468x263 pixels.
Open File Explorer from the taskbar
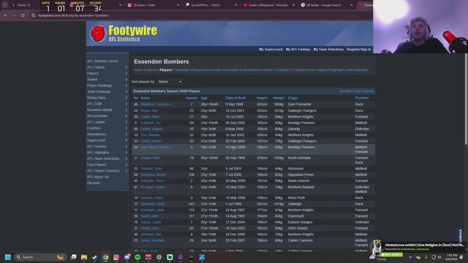pyautogui.click(x=84, y=257)
